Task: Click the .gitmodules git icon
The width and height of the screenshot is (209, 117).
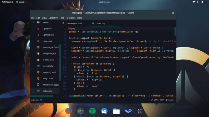Action: pyautogui.click(x=38, y=35)
